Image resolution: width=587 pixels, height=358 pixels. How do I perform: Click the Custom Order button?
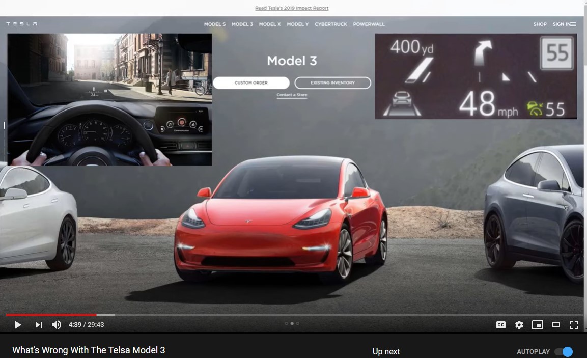click(x=251, y=83)
